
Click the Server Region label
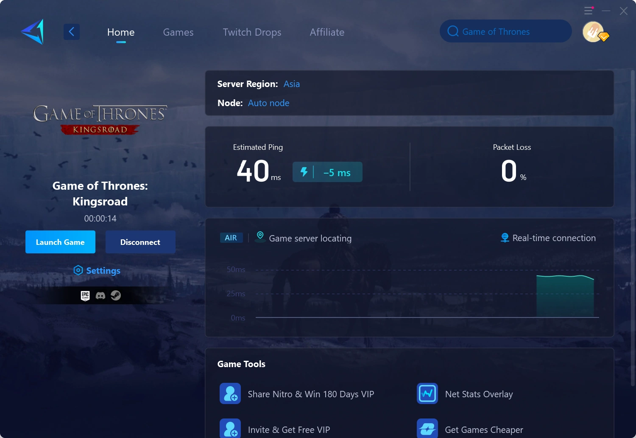coord(248,84)
